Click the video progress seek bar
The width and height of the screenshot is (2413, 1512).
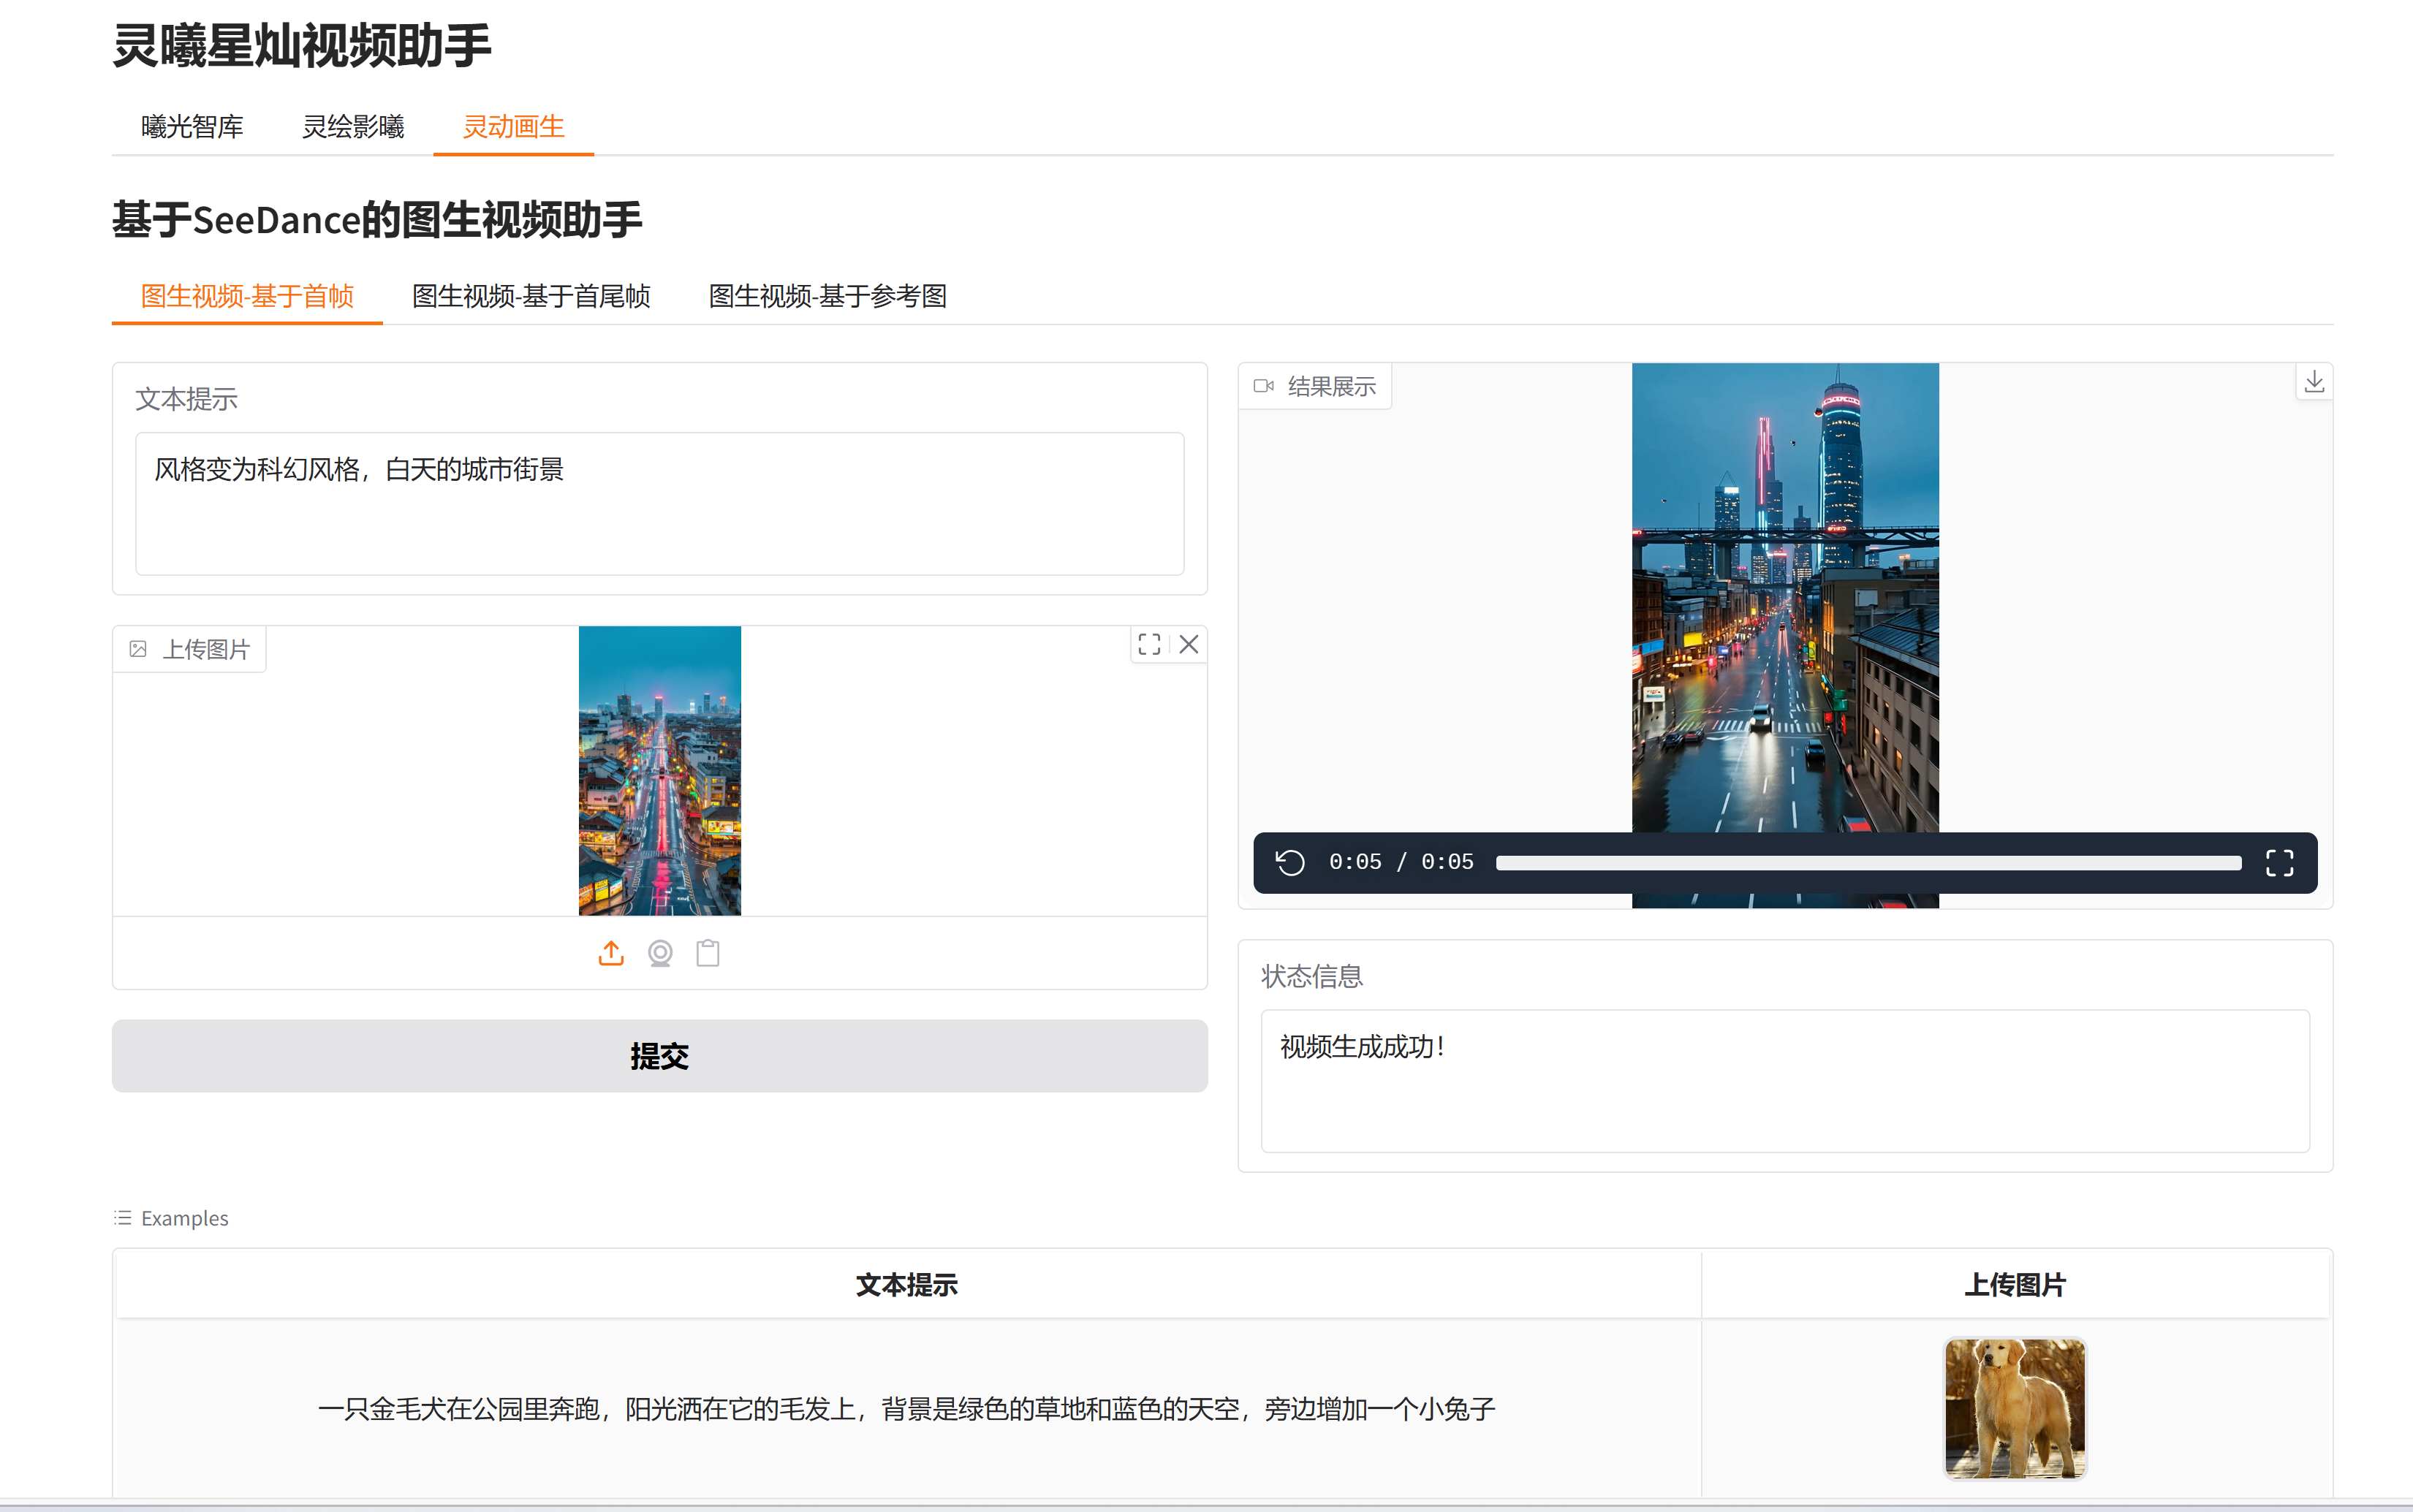click(x=1867, y=863)
